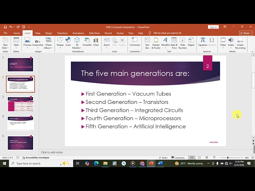The height and width of the screenshot is (191, 255).
Task: Zoom out with the minus button
Action: 220,158
